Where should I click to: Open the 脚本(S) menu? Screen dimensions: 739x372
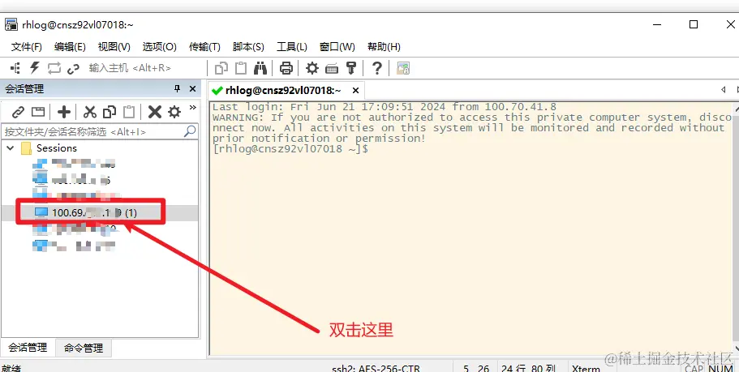(x=248, y=47)
